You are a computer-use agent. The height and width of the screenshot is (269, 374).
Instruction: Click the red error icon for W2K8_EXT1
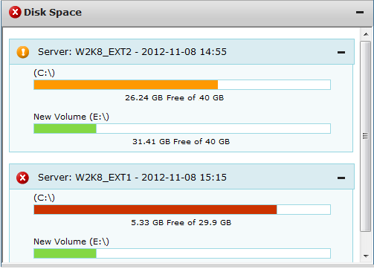[x=22, y=178]
